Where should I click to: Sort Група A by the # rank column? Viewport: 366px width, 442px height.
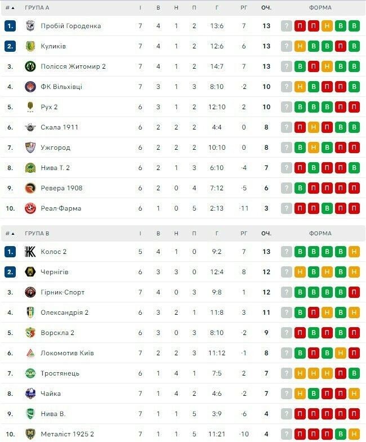(x=10, y=8)
